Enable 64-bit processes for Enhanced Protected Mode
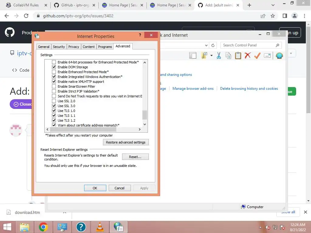This screenshot has width=311, height=233. click(x=54, y=62)
